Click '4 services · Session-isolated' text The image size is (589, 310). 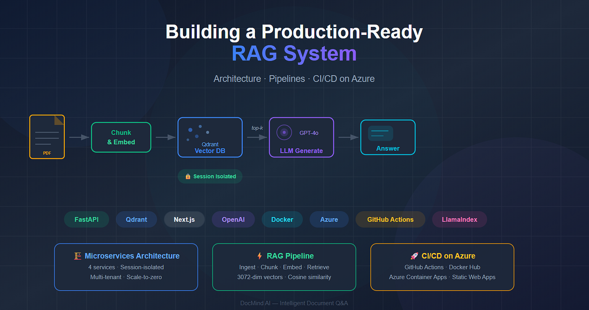(126, 267)
